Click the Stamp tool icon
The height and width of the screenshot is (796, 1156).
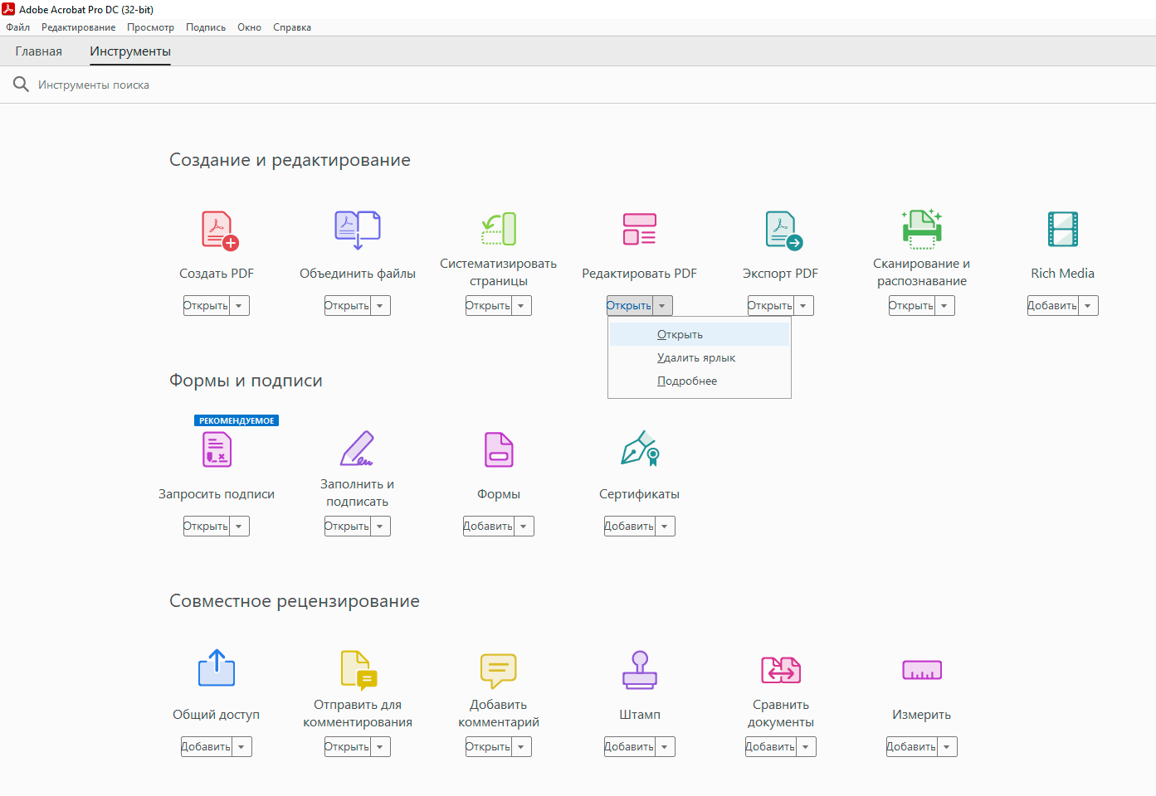click(640, 670)
